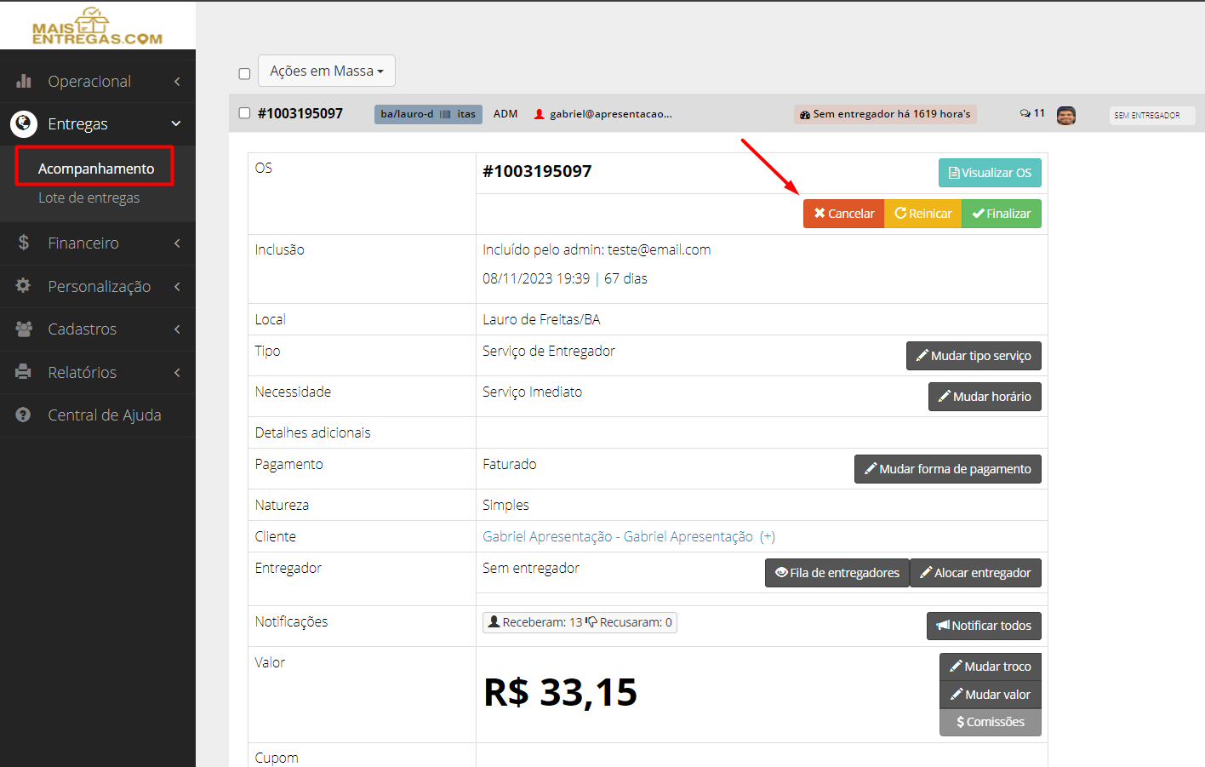Click the Central de Ajuda question icon

point(24,415)
